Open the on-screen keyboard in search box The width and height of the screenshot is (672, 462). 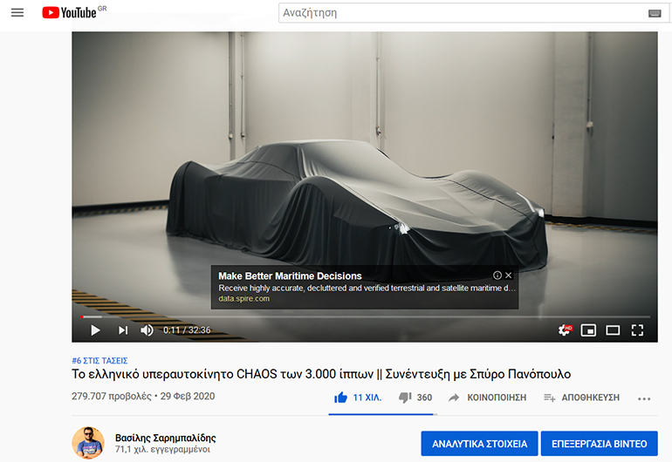tap(655, 13)
